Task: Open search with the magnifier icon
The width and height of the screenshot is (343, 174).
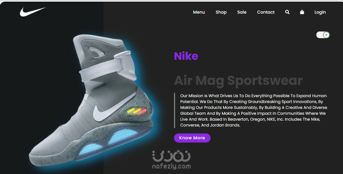Action: tap(287, 12)
